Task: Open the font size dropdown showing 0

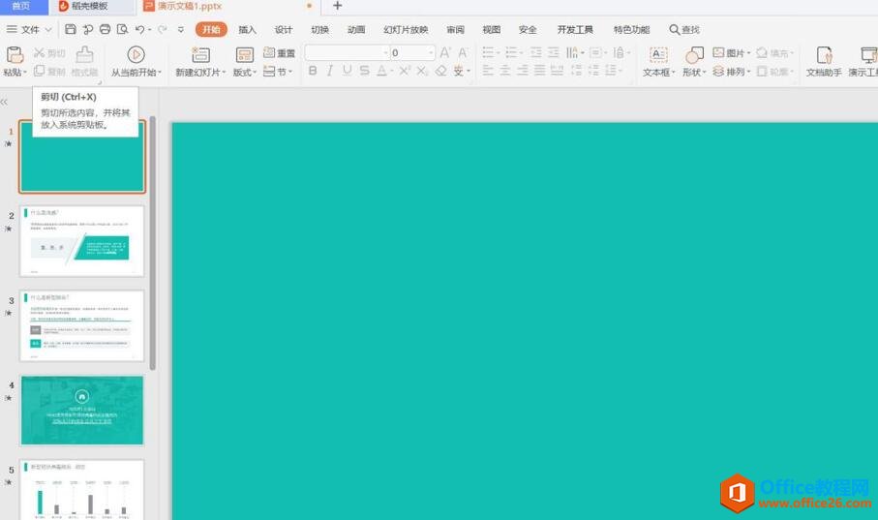Action: coord(430,53)
